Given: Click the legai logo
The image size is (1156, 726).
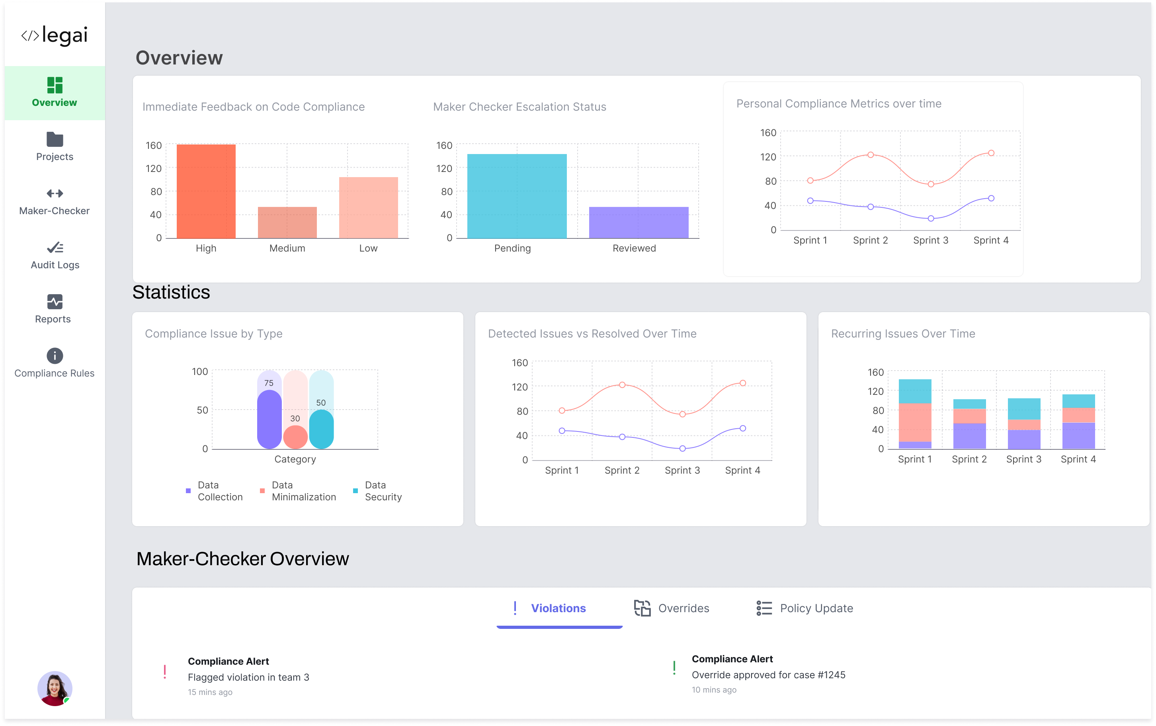Looking at the screenshot, I should tap(55, 35).
